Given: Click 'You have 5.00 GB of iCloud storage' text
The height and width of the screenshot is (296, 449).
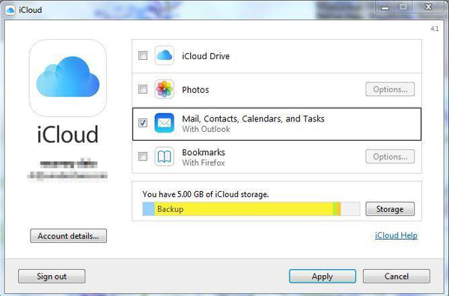Looking at the screenshot, I should point(206,194).
